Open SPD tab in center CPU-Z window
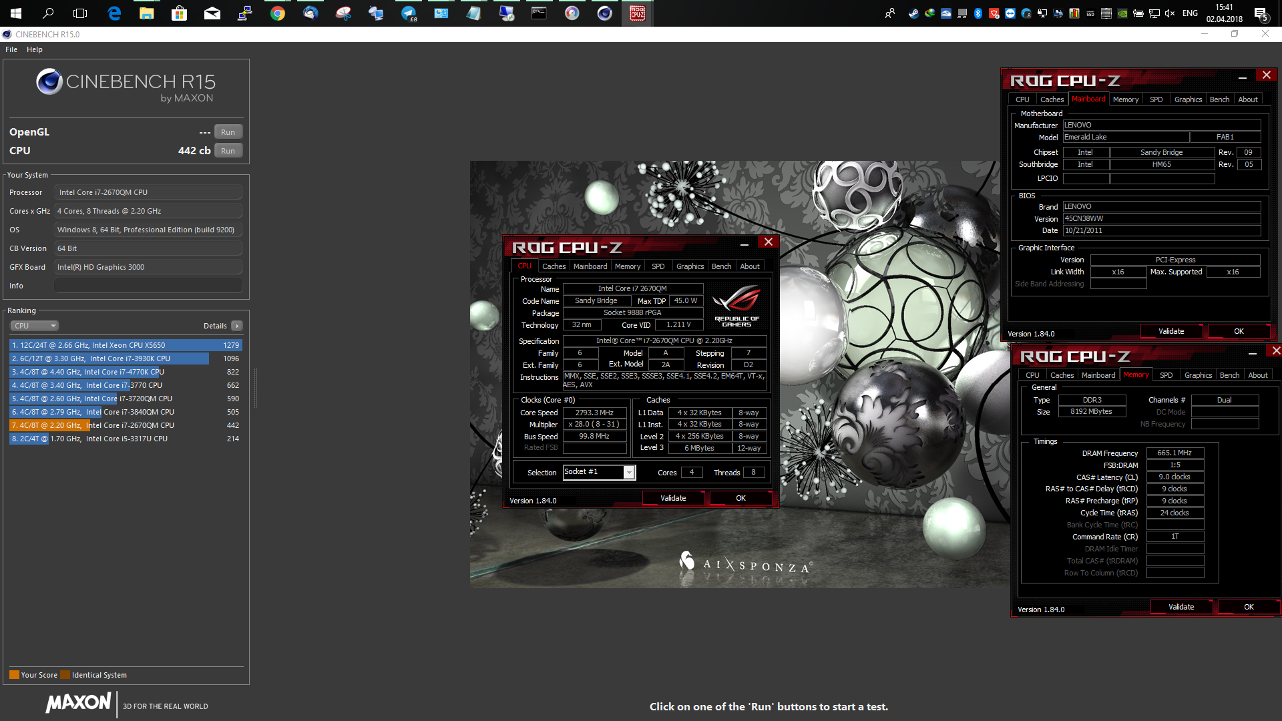 click(x=658, y=266)
